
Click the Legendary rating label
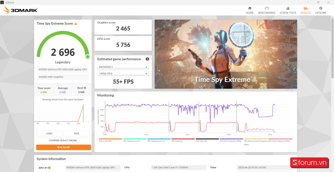[x=63, y=62]
